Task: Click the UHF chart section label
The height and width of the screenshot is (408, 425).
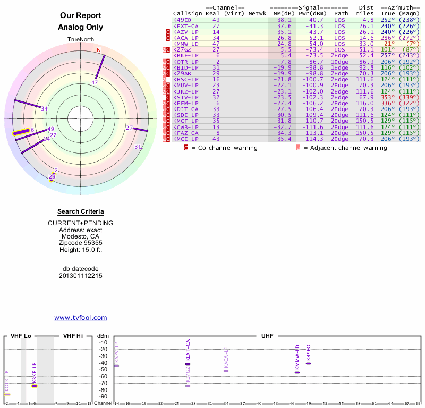Action: 267,336
